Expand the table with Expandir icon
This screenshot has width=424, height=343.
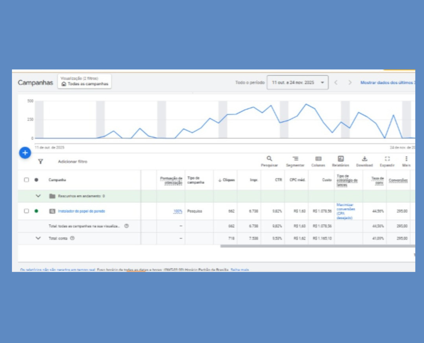tap(387, 159)
